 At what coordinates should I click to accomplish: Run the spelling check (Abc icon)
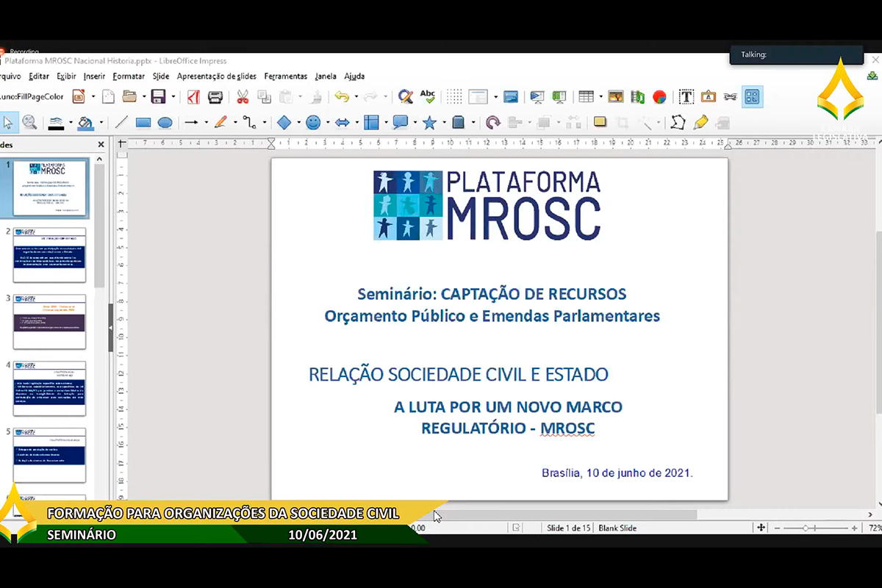coord(427,97)
